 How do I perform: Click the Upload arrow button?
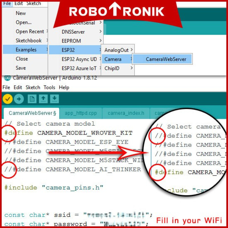coord(19,99)
